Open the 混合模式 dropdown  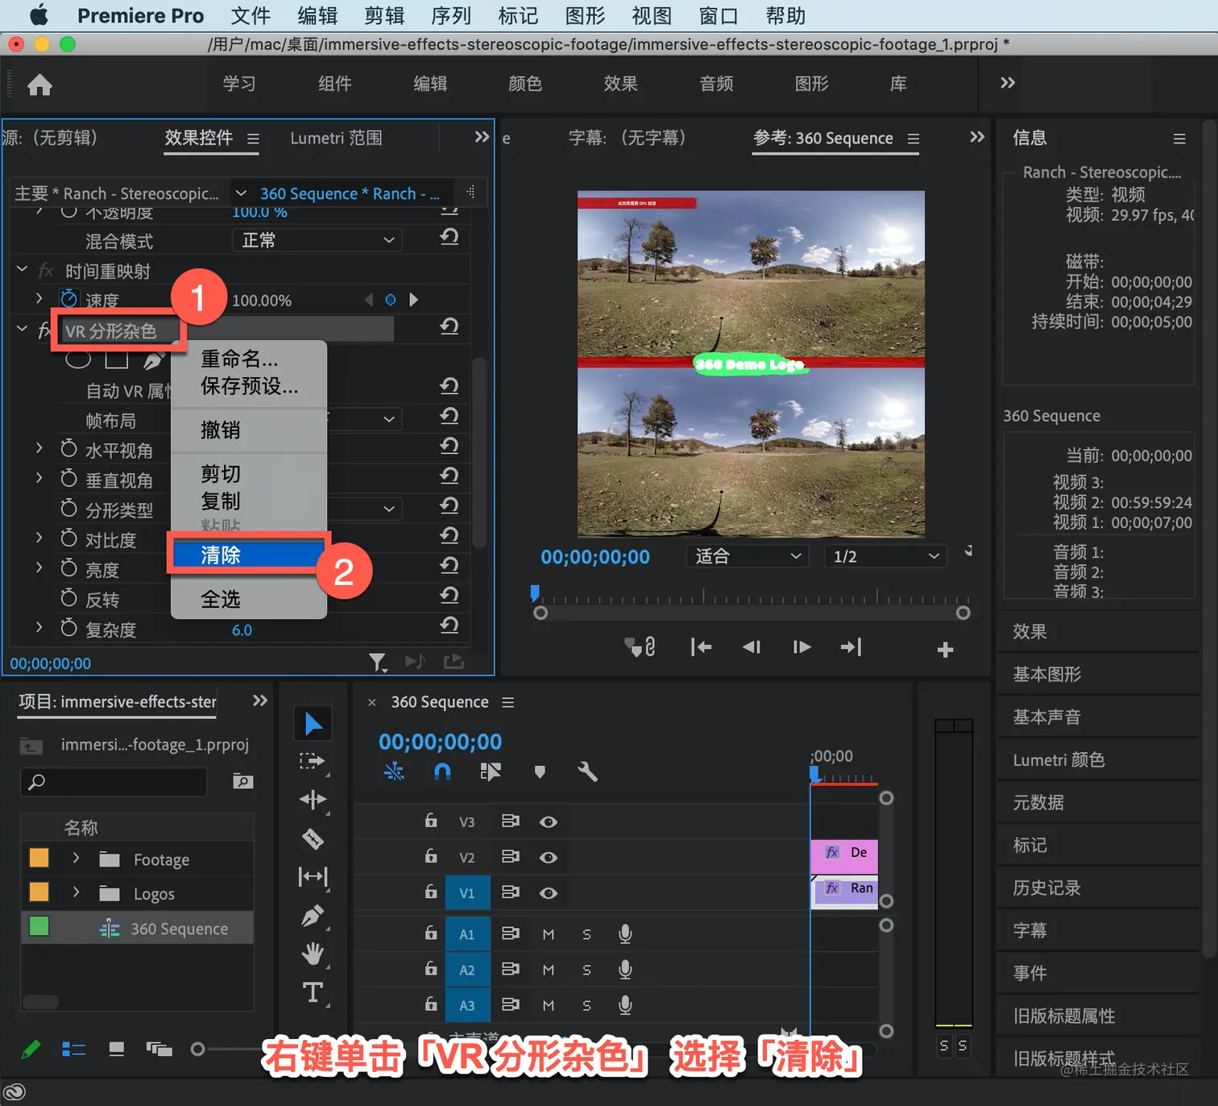pyautogui.click(x=317, y=239)
